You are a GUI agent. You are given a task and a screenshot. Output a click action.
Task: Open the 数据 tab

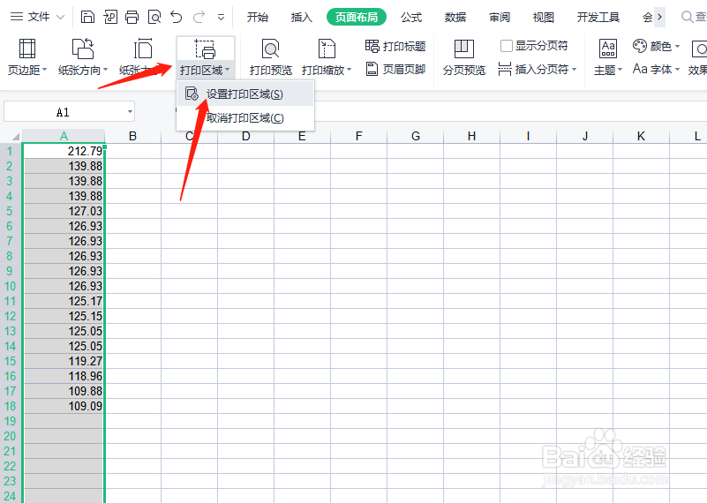455,17
